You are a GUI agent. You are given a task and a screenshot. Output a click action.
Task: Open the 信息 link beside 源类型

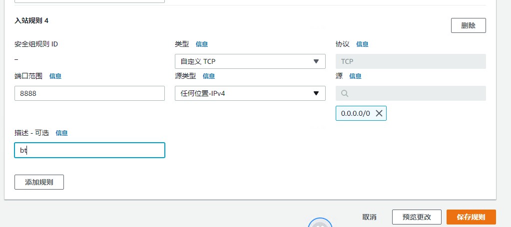(209, 76)
